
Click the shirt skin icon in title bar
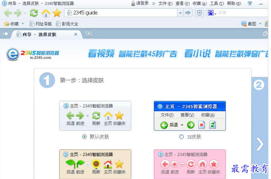(x=249, y=3)
